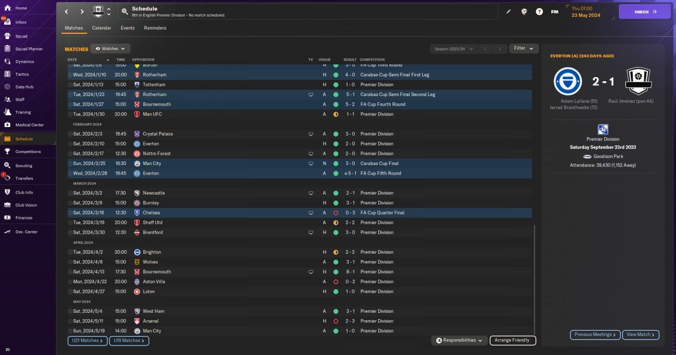The width and height of the screenshot is (676, 355).
Task: Open the Filter dropdown
Action: tap(523, 49)
